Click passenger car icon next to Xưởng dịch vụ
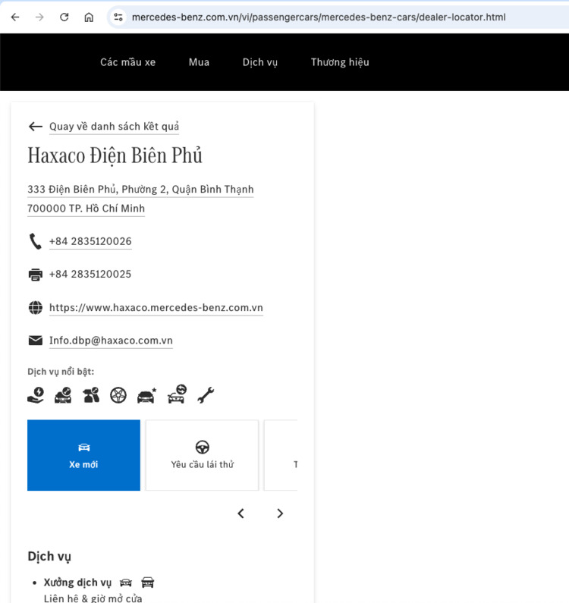The width and height of the screenshot is (569, 603). (126, 583)
